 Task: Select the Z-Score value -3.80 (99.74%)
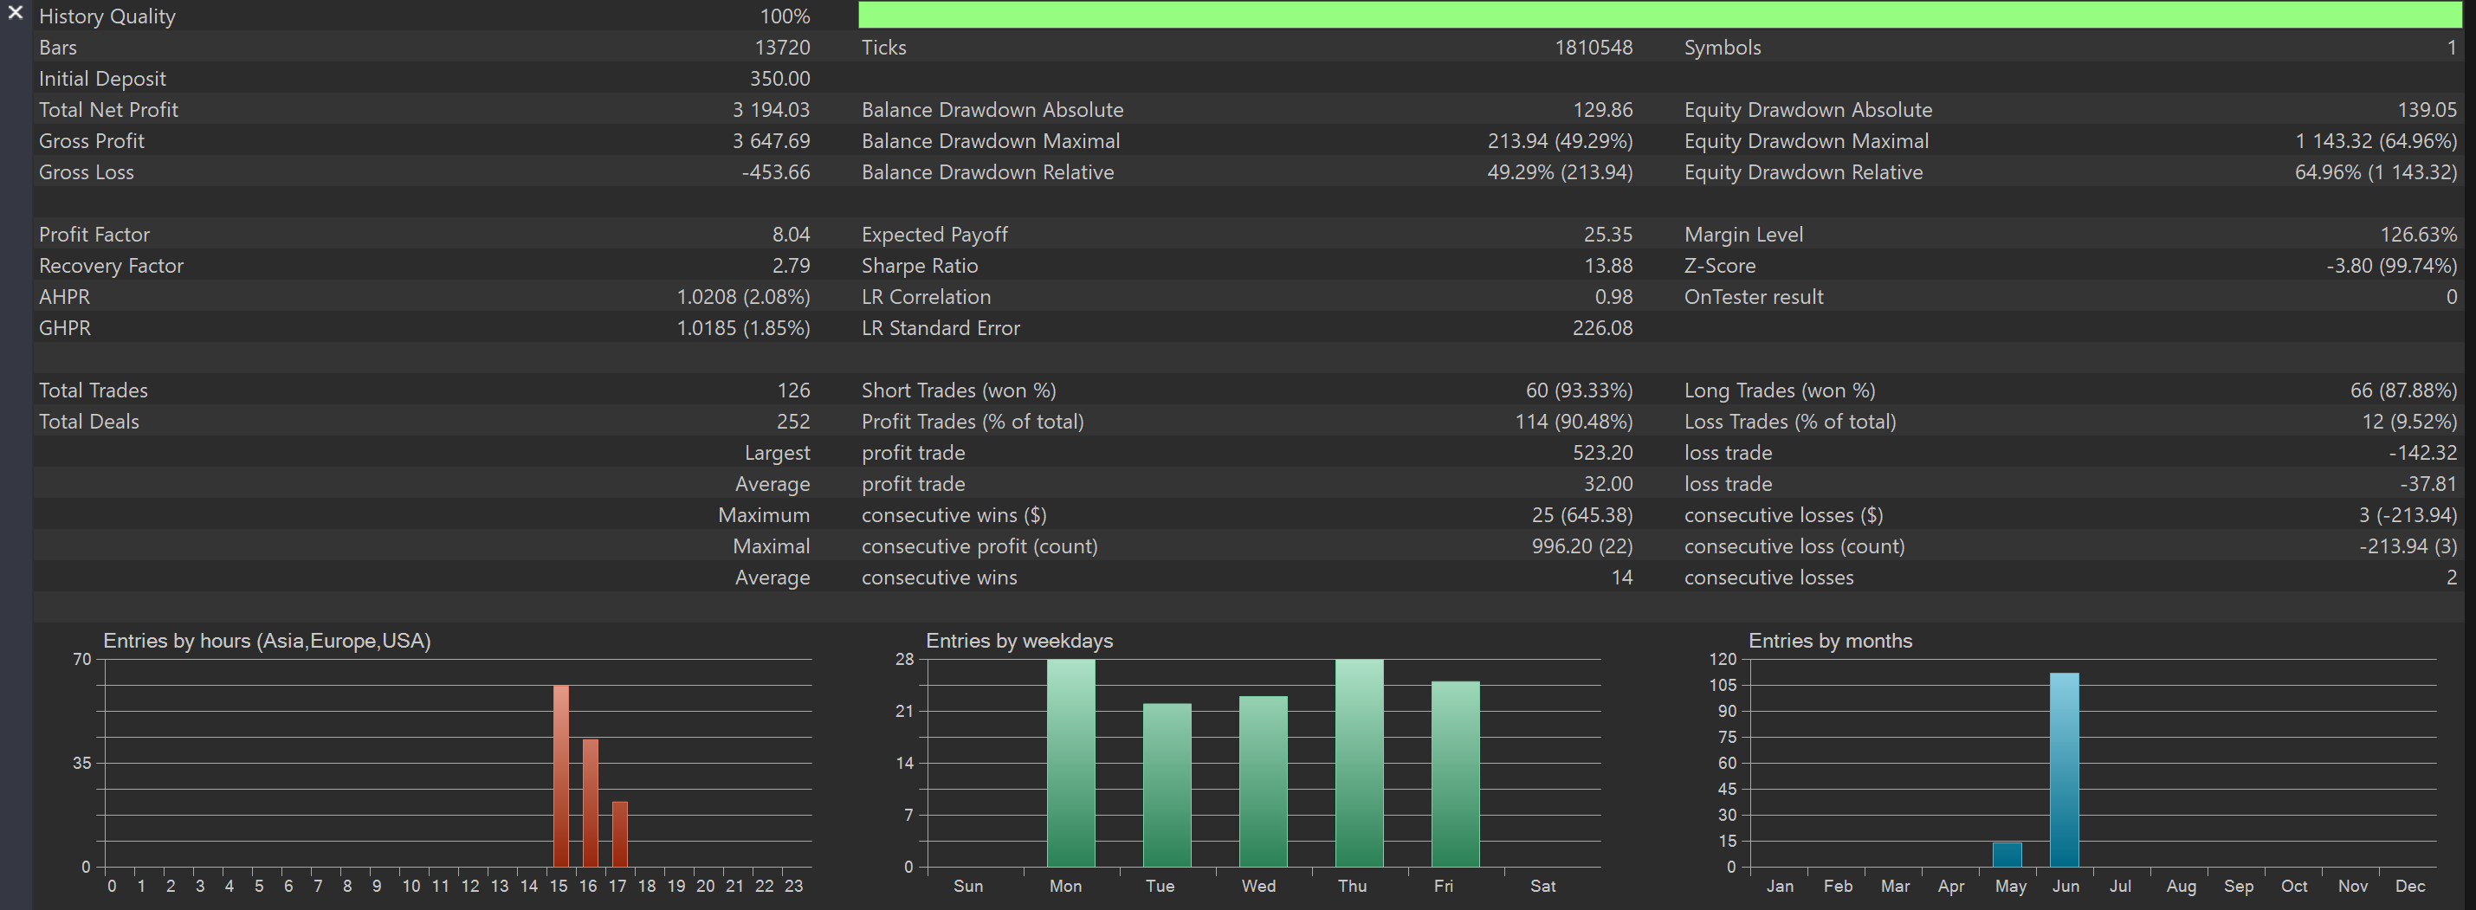(2391, 265)
